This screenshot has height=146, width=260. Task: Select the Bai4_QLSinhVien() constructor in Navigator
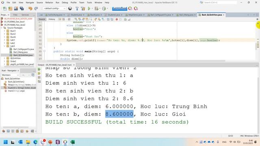click(x=16, y=82)
